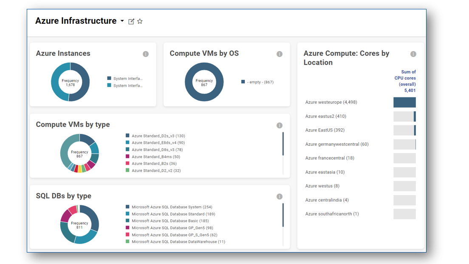Click the Compute VMs by type donut chart
This screenshot has height=264, width=469.
click(x=79, y=153)
